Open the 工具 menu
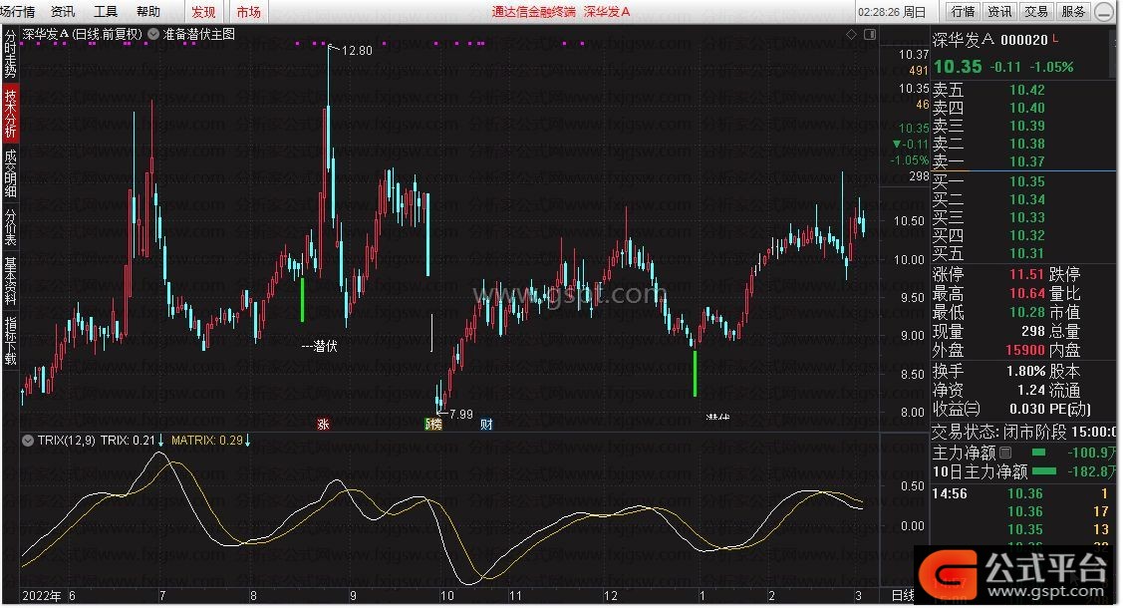Screen dimensions: 1123x608 coord(106,11)
